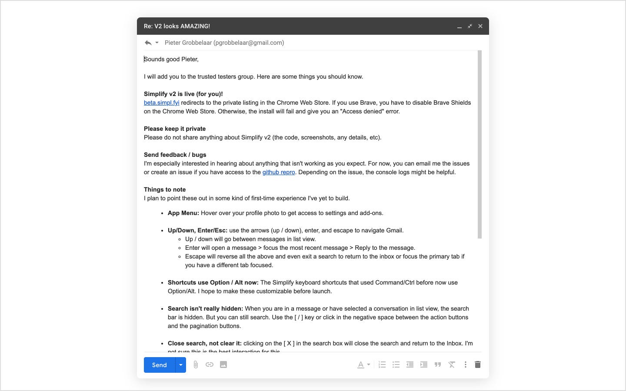This screenshot has height=391, width=626.
Task: Click the reply arrow icon
Action: [x=148, y=42]
